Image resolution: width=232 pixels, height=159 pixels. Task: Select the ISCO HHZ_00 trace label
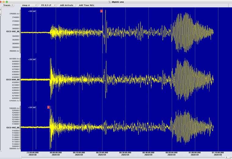click(13, 128)
